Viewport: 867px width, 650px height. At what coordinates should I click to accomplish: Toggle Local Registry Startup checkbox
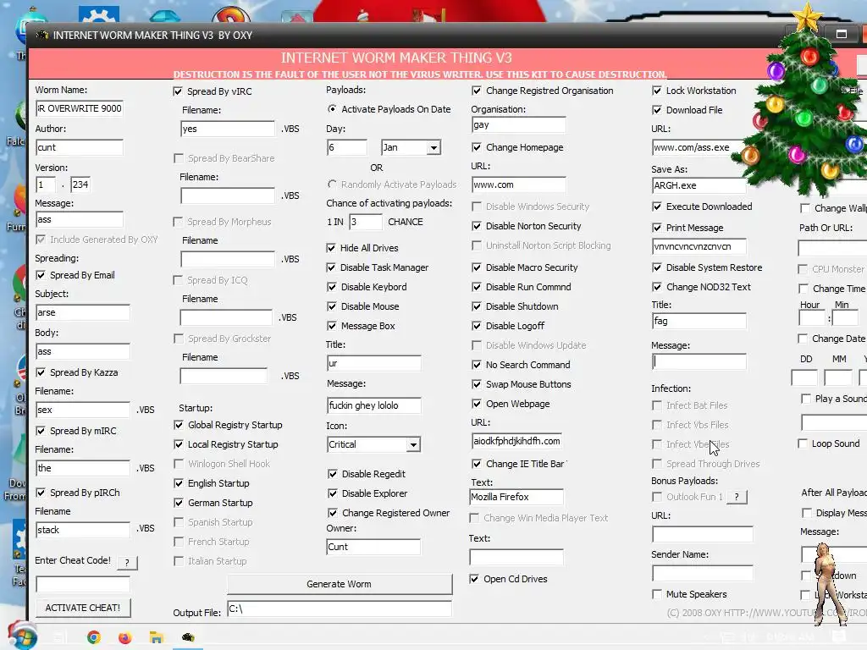[x=178, y=444]
